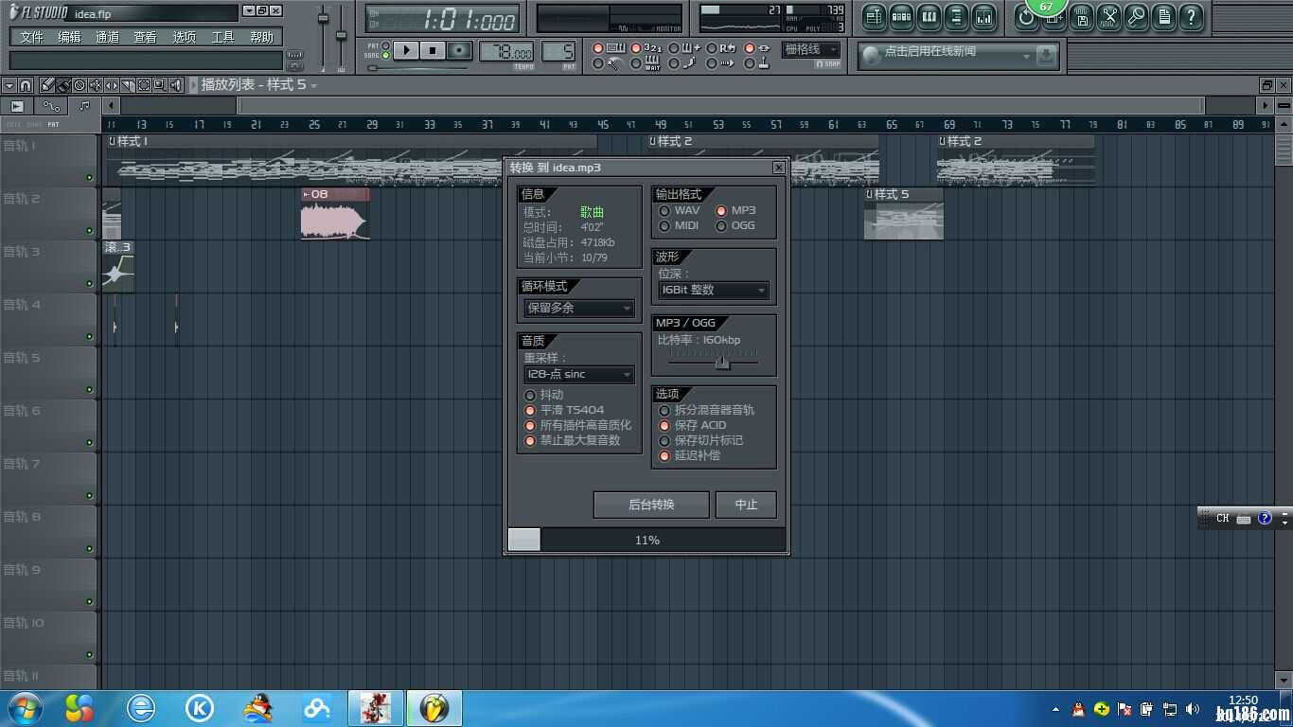1293x727 pixels.
Task: Open FL Studio in the Windows taskbar
Action: (434, 707)
